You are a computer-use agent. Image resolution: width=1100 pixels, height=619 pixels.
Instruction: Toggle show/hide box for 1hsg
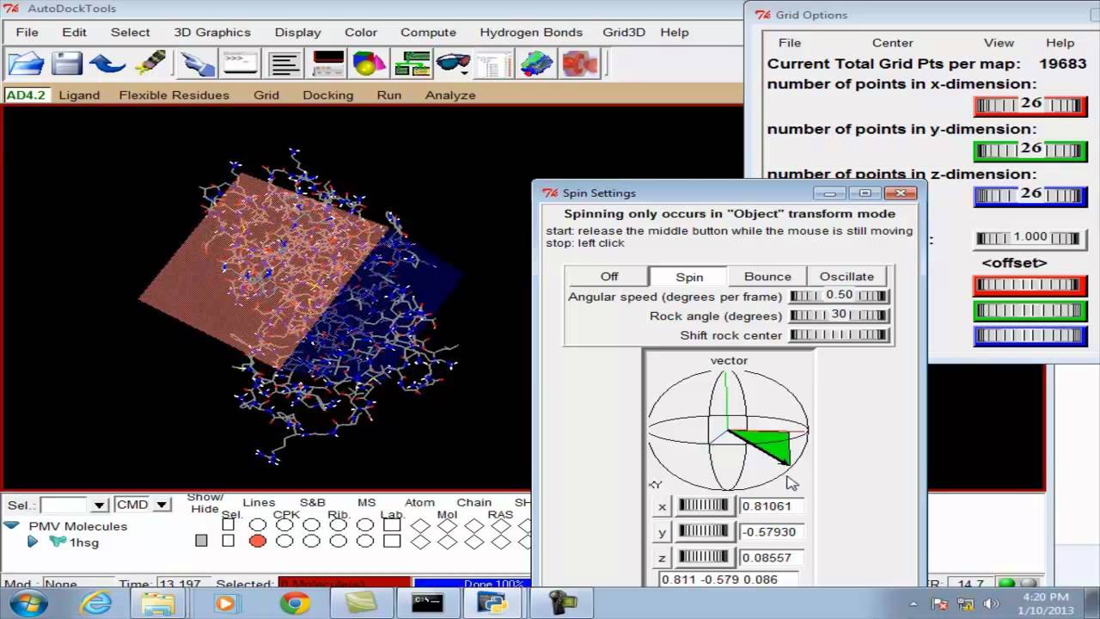(201, 541)
